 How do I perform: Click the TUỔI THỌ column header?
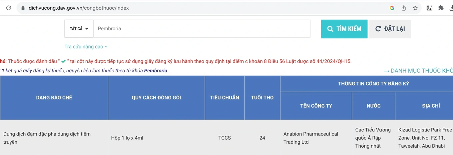point(262,98)
